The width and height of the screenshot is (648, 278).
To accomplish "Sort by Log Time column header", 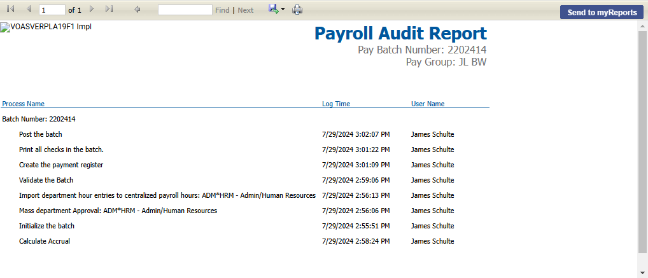I will (x=336, y=104).
